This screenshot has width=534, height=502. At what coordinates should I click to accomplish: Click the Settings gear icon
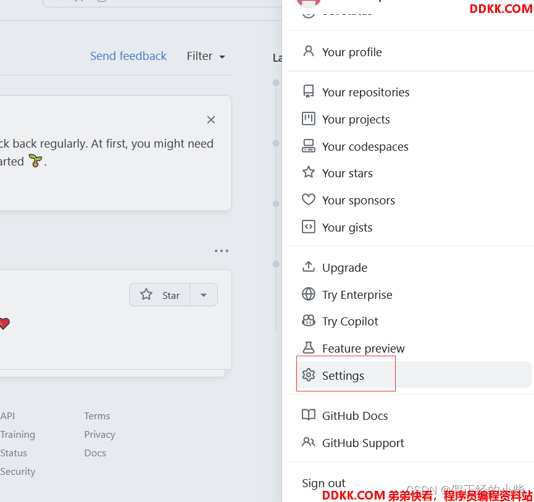pos(308,375)
